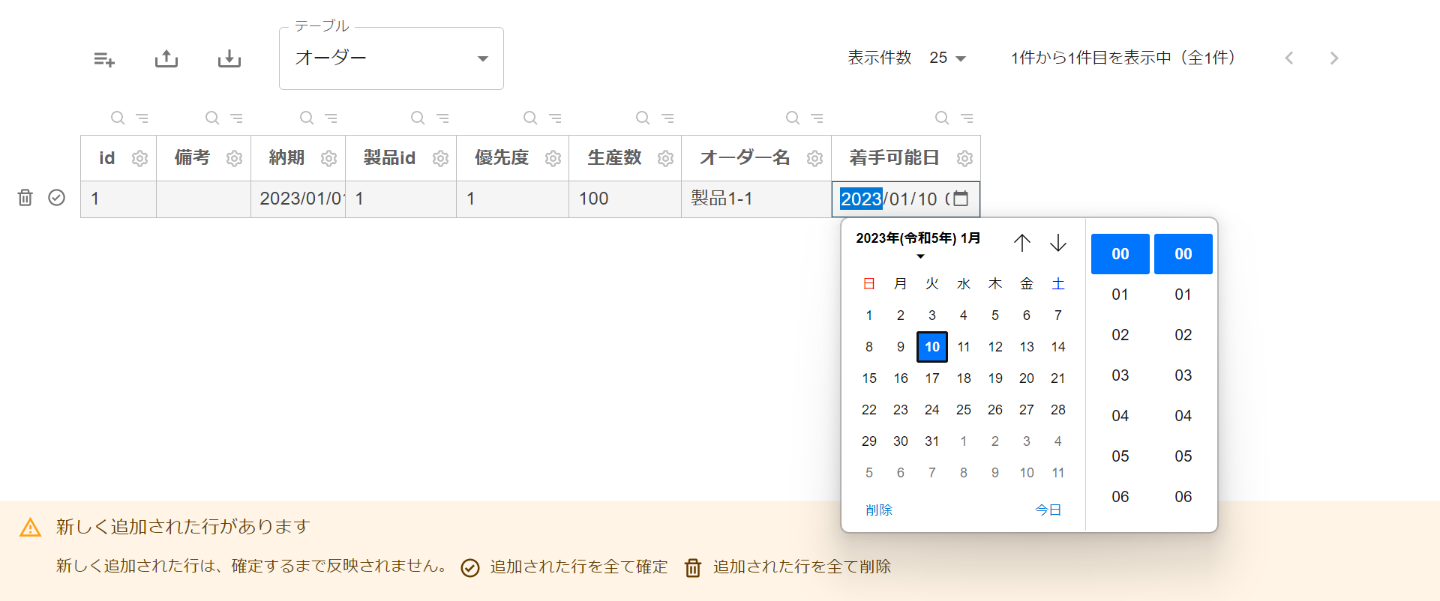The image size is (1440, 601).
Task: Click filter icon above 製品id column
Action: 442,118
